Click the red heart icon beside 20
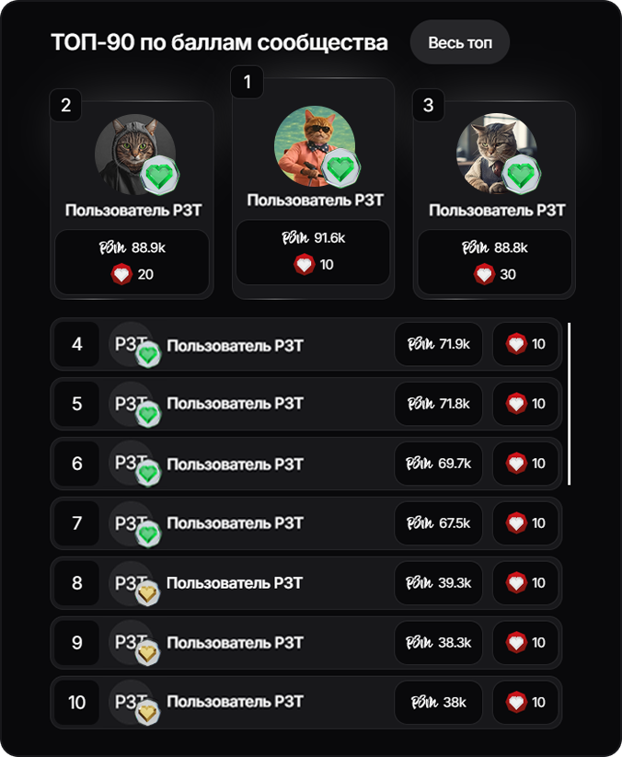Image resolution: width=622 pixels, height=757 pixels. 121,274
